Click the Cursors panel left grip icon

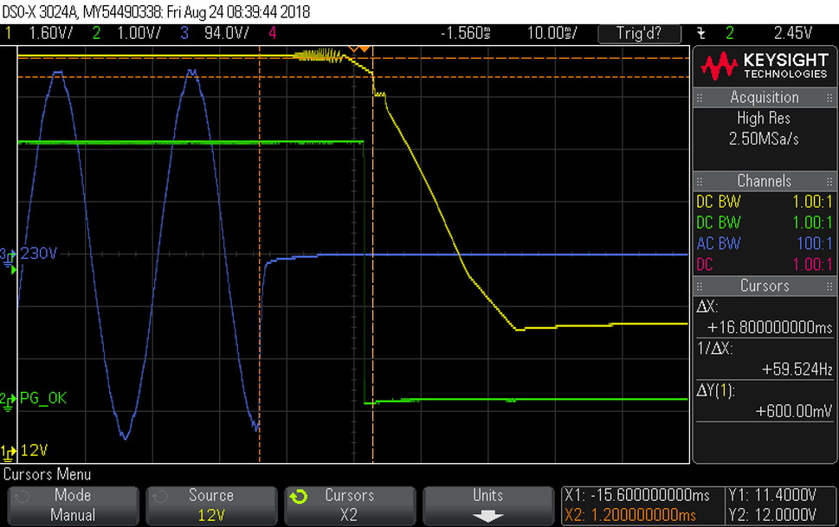pyautogui.click(x=700, y=286)
